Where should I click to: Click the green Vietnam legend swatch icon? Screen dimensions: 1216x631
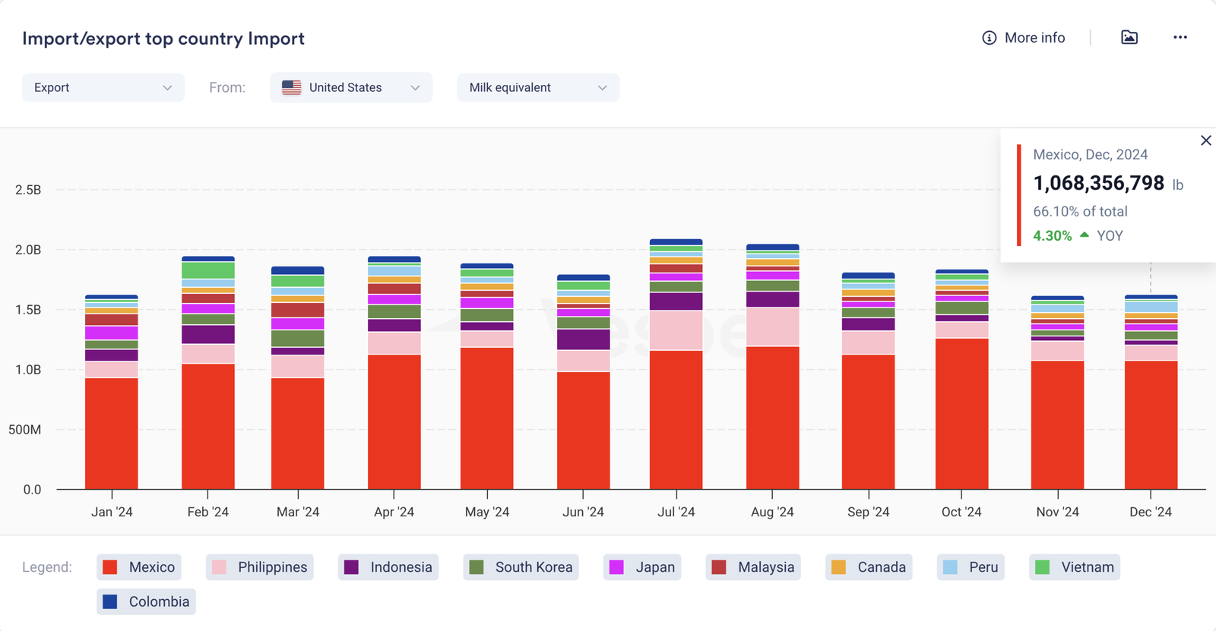point(1043,567)
